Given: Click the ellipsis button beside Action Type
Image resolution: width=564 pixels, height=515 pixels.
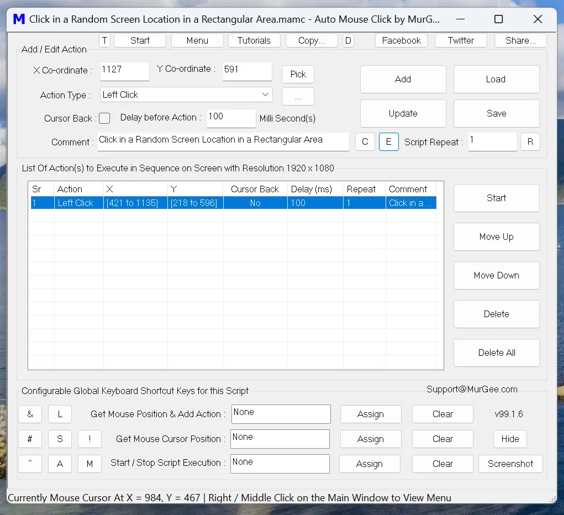Looking at the screenshot, I should pos(298,96).
